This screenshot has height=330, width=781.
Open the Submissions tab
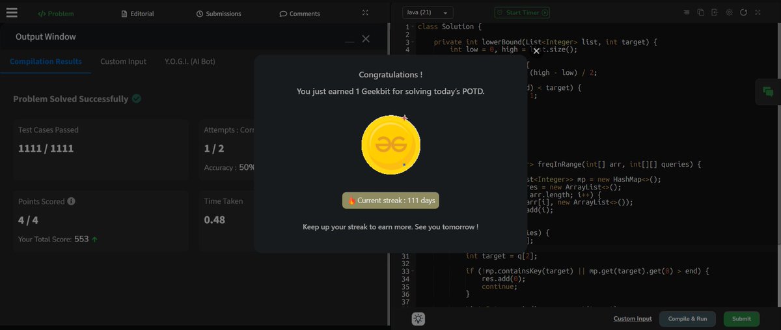click(x=219, y=14)
